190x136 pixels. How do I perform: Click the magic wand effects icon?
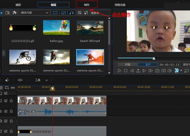pyautogui.click(x=7, y=80)
